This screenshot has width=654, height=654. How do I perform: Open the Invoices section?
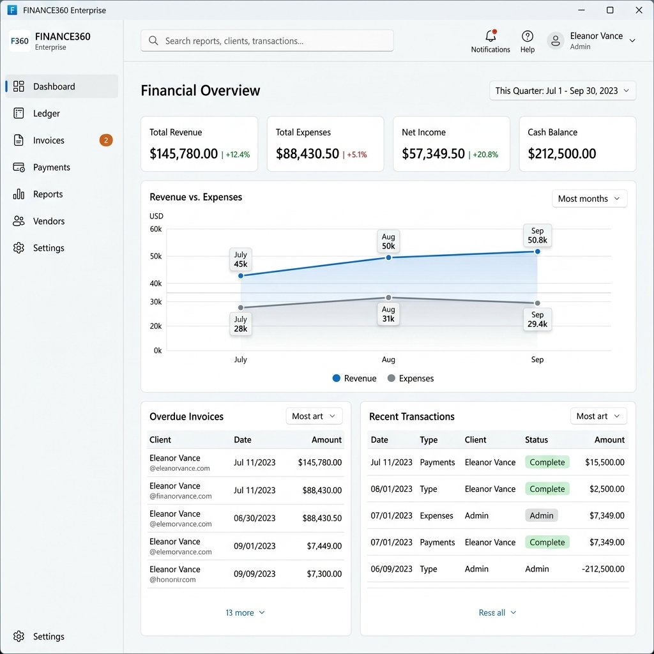pyautogui.click(x=62, y=140)
